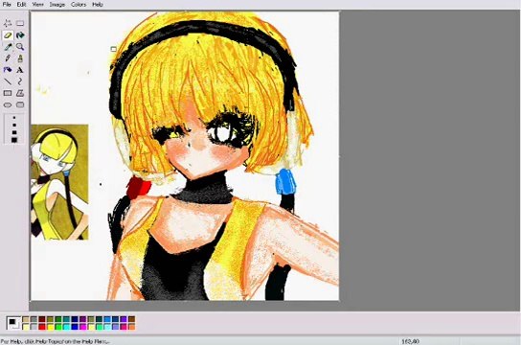Open the View menu
This screenshot has width=521, height=345.
click(38, 5)
